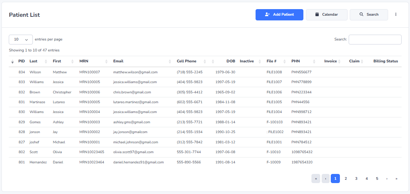The width and height of the screenshot is (410, 194).
Task: Open the three-dot more options menu
Action: 396,15
